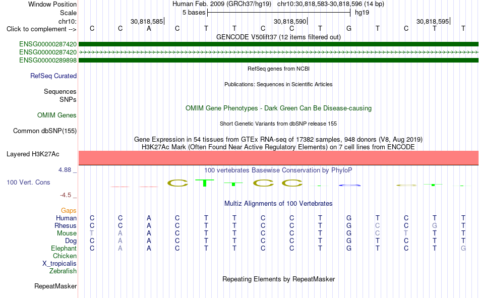This screenshot has height=298, width=479.
Task: Click the Human Feb. 2009 assembly position title
Action: (278, 4)
